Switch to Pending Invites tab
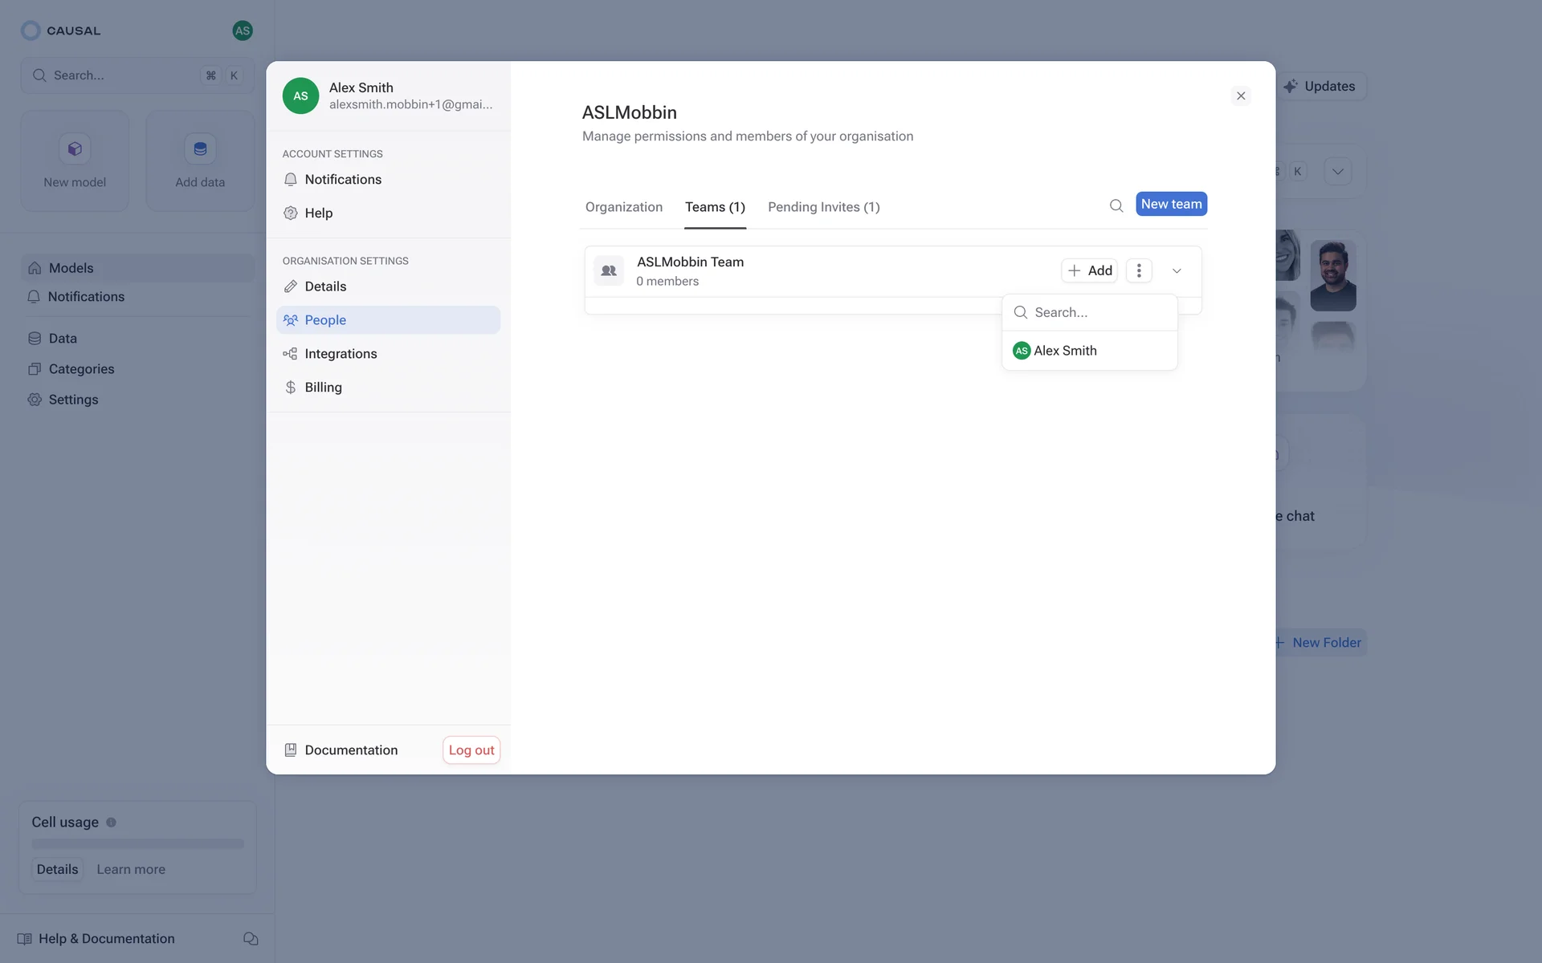Viewport: 1542px width, 963px height. [823, 207]
